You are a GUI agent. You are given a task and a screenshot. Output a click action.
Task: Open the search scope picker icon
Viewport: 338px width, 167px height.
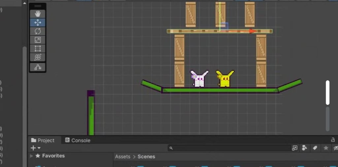click(x=294, y=148)
